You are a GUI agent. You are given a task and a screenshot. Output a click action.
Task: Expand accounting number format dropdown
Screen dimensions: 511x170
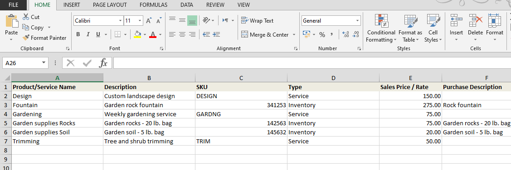(x=314, y=34)
